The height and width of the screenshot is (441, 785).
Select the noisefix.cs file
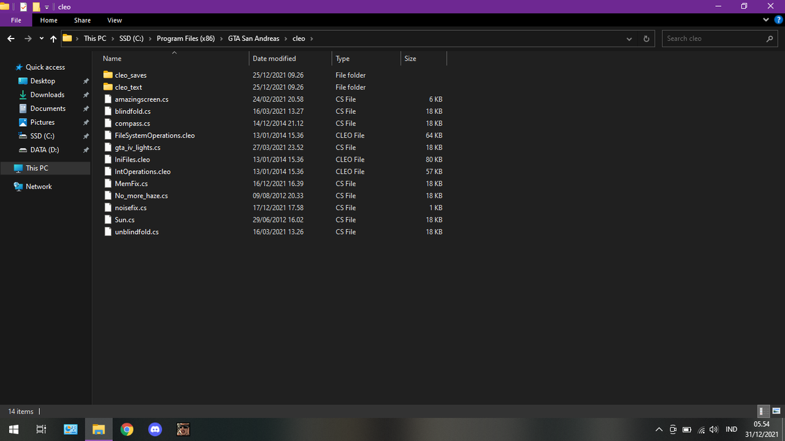pyautogui.click(x=131, y=208)
